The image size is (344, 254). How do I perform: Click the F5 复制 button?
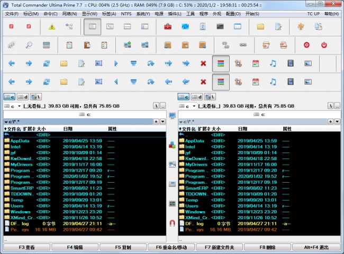coord(123,247)
